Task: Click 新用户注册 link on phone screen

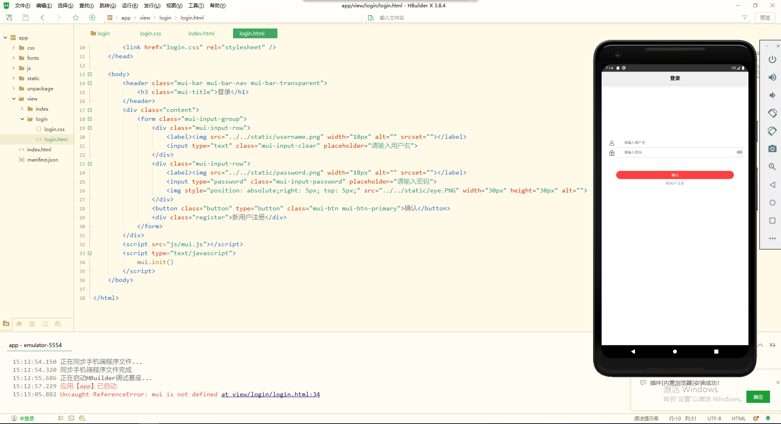Action: (675, 184)
